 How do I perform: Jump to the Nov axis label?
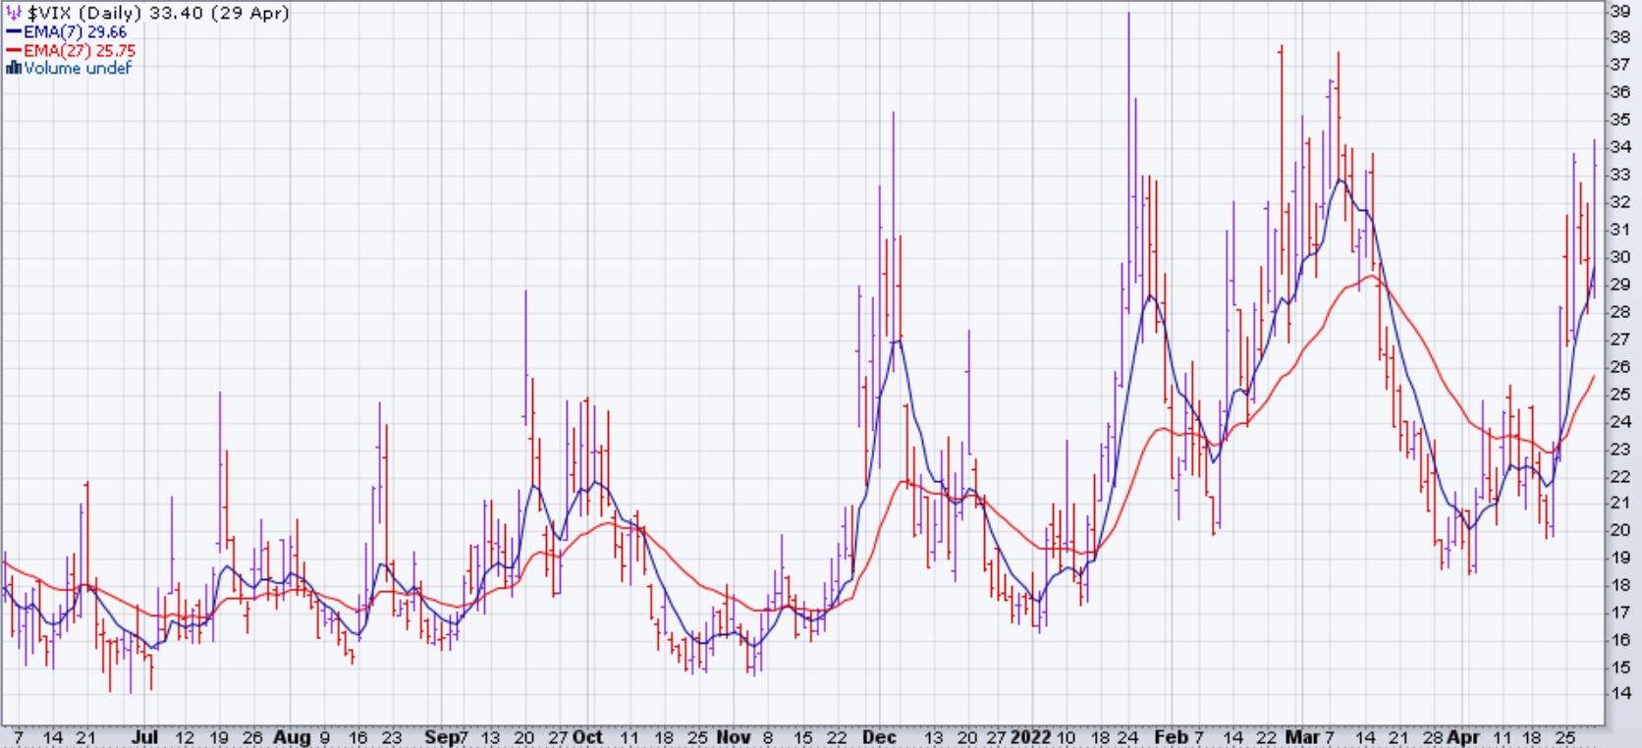[733, 737]
